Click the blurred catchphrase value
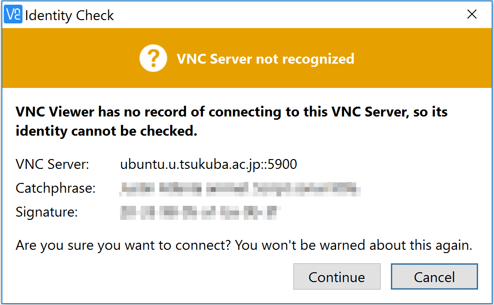The image size is (494, 305). (x=240, y=189)
